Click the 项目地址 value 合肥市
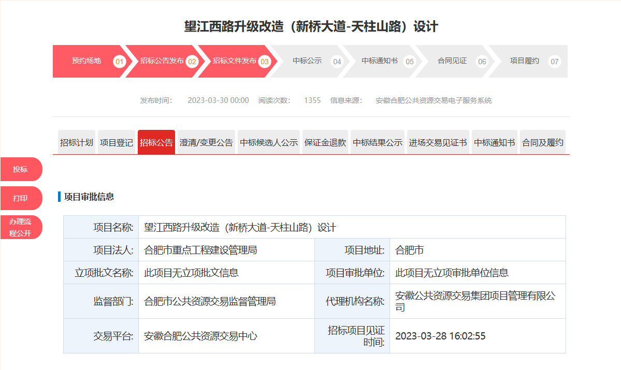 pyautogui.click(x=410, y=250)
